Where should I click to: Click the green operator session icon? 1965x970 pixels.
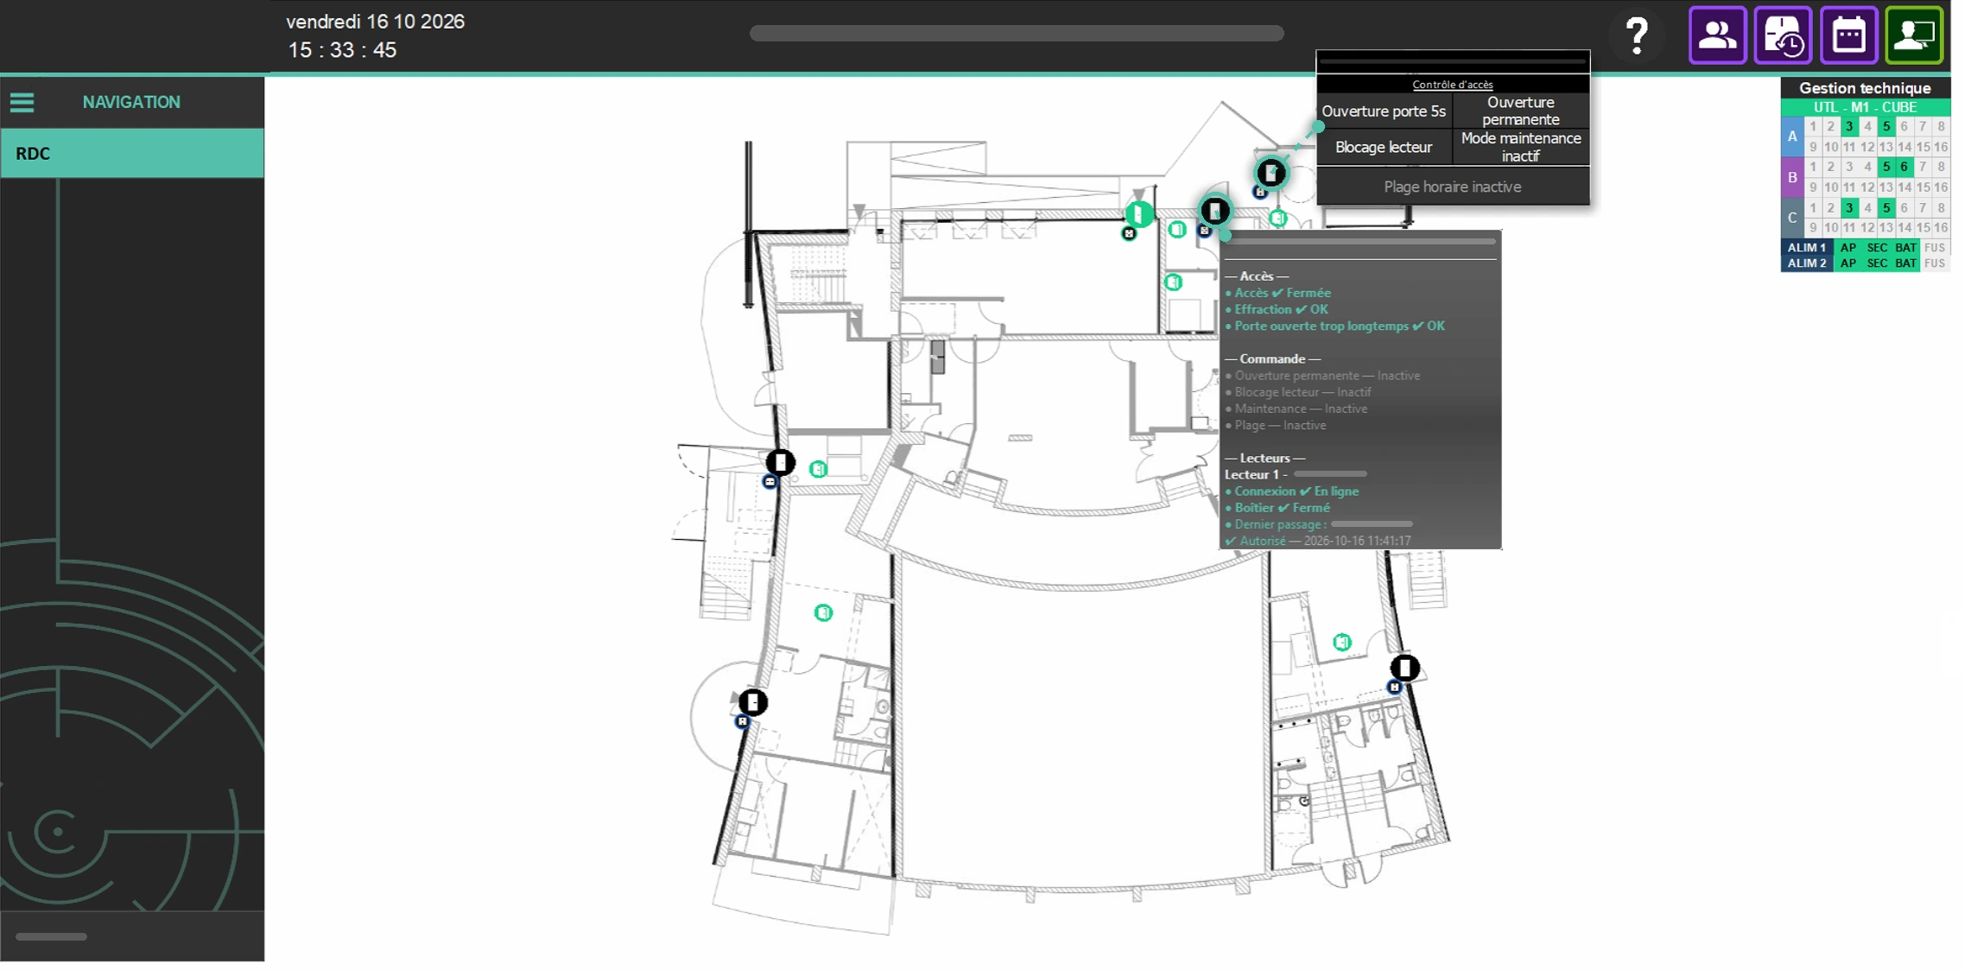(x=1914, y=35)
